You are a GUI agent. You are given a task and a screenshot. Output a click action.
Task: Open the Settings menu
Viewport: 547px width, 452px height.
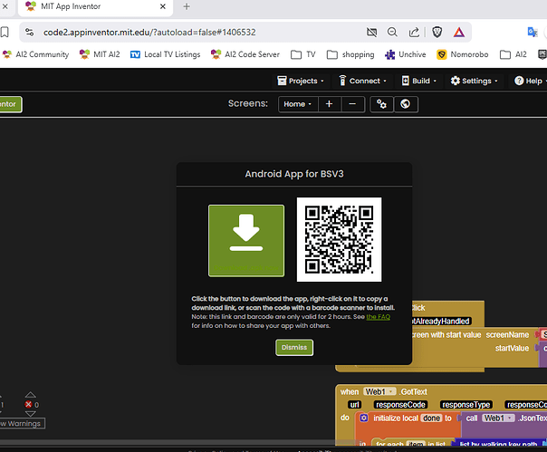tap(474, 81)
